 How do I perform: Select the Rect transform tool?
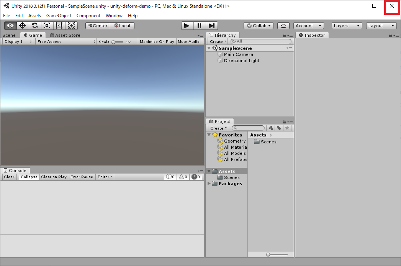(x=59, y=26)
